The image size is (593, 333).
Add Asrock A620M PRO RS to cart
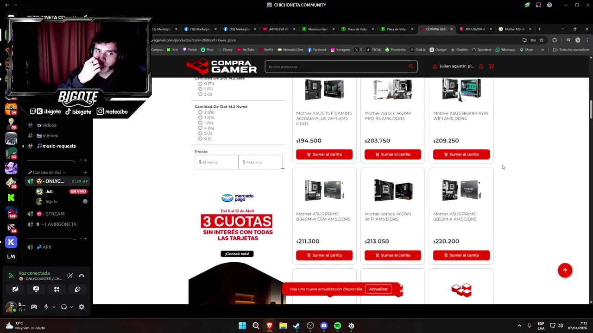point(393,154)
